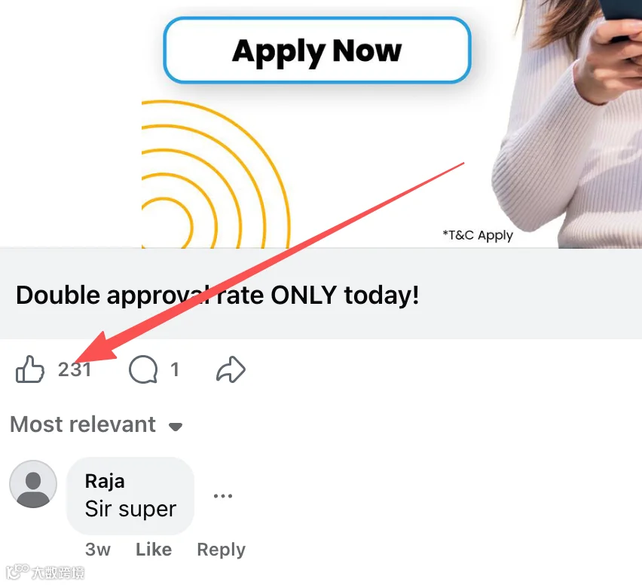Open the 3w timestamp of comment

pos(98,550)
